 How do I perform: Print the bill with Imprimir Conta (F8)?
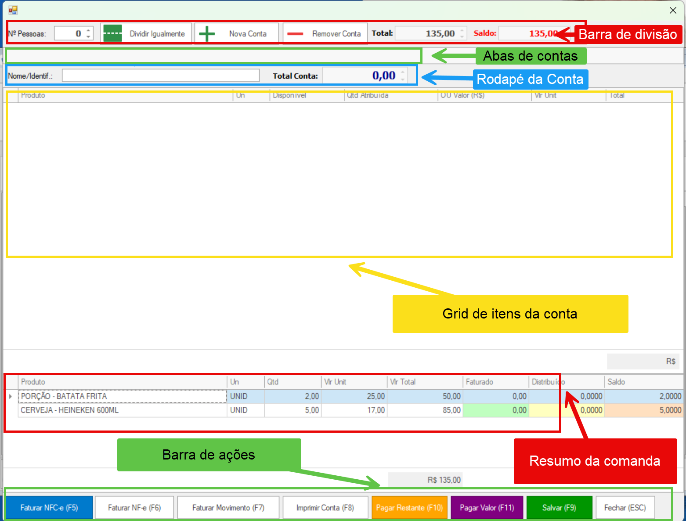325,508
